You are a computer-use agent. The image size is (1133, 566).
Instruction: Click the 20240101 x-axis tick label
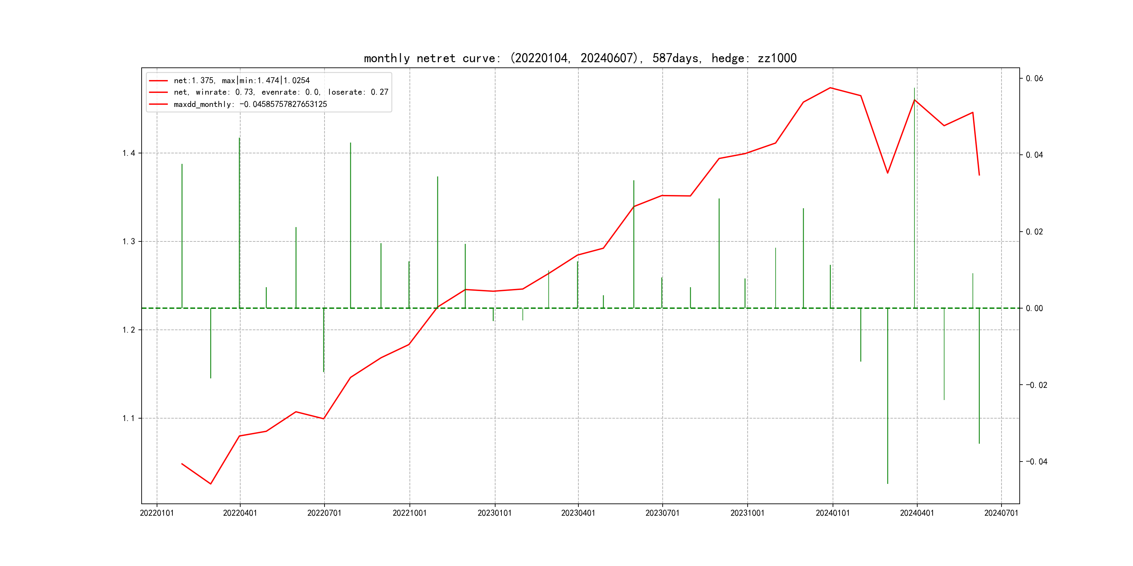pyautogui.click(x=833, y=513)
